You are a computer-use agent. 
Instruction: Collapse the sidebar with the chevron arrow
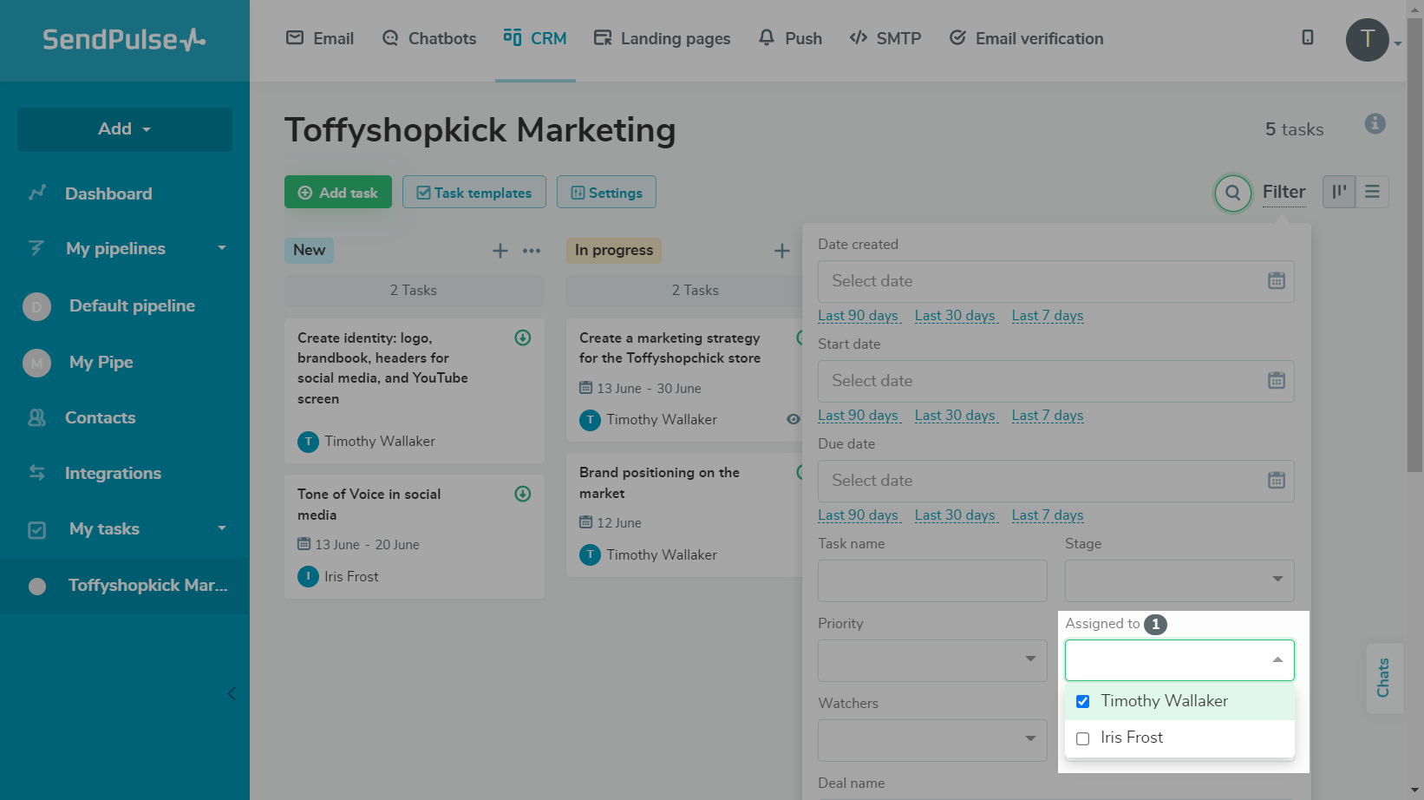click(x=232, y=693)
